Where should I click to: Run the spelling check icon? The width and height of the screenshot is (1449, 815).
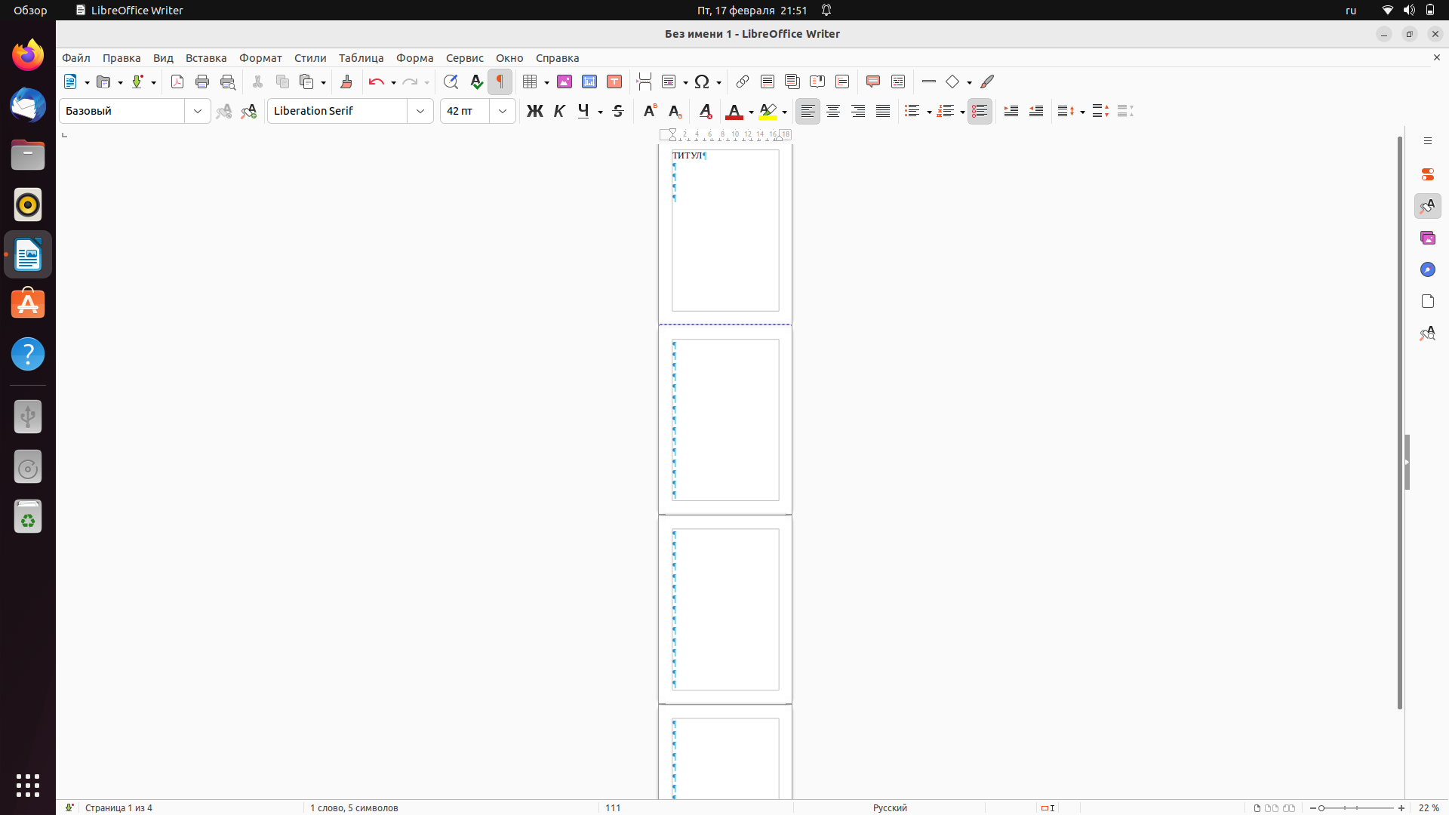click(476, 81)
